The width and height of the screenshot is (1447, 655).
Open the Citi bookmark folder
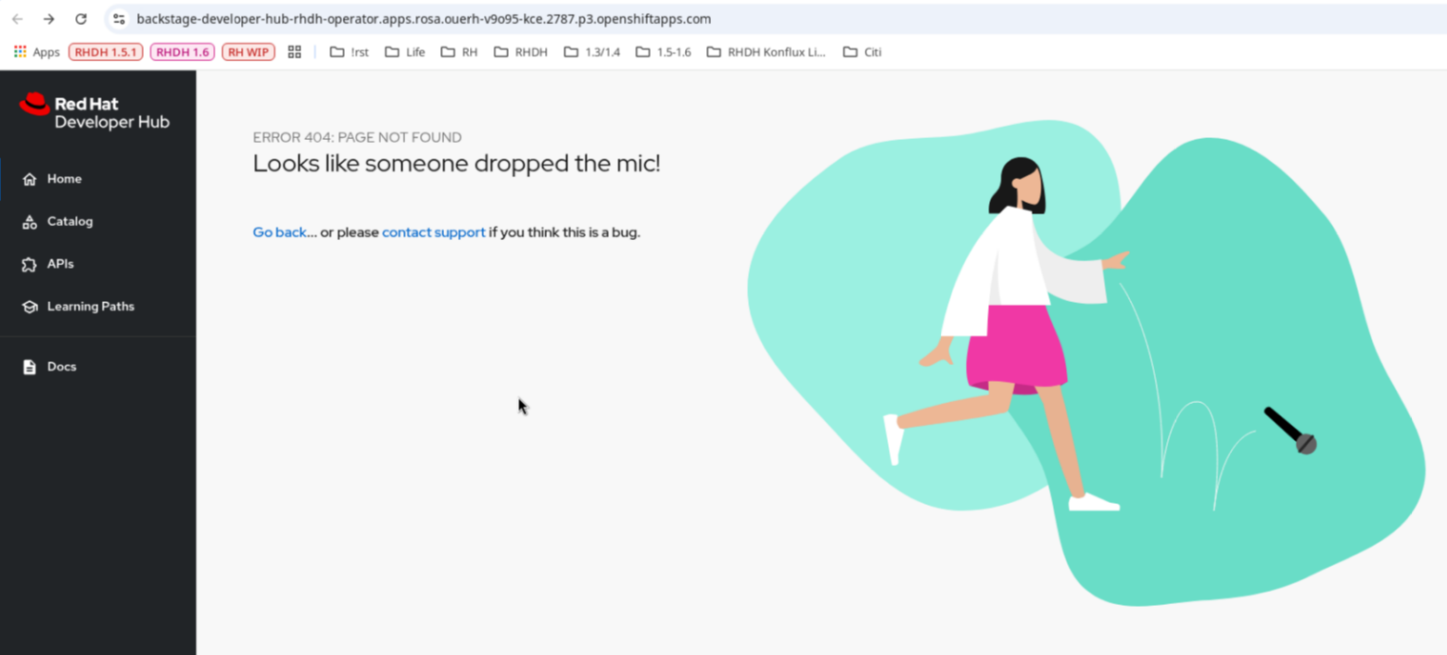862,52
